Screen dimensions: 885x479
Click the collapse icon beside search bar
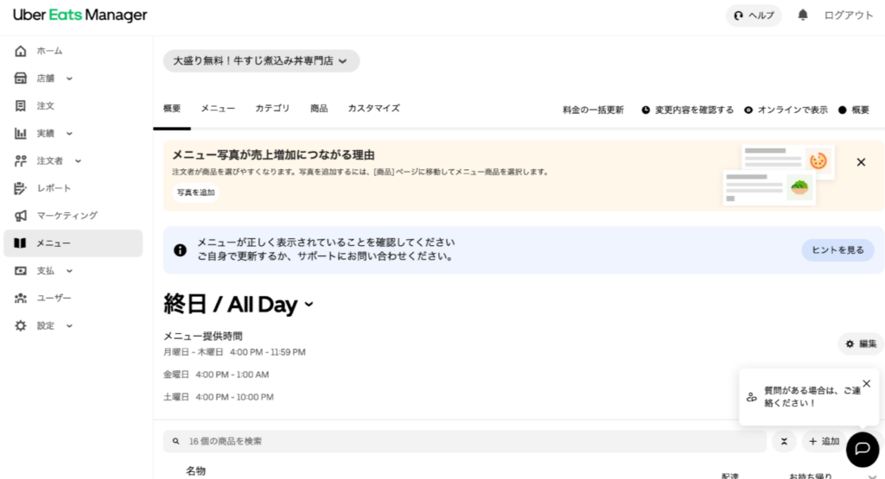point(783,441)
